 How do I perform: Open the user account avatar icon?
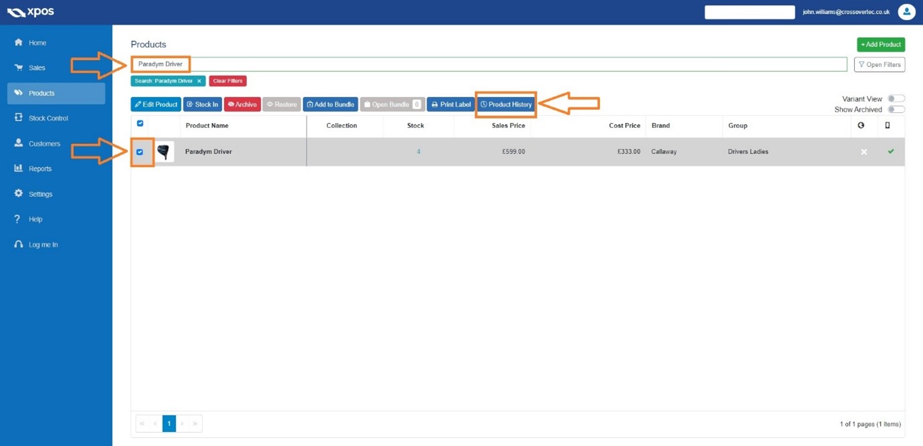pos(906,12)
